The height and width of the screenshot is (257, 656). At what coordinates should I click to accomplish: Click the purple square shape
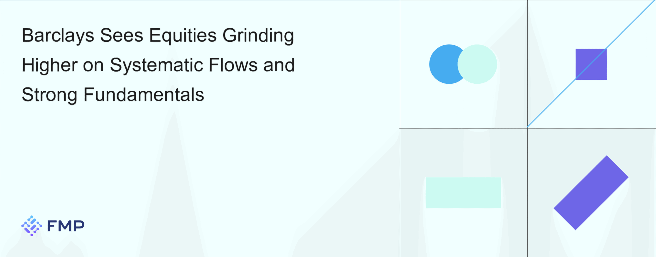click(x=591, y=64)
